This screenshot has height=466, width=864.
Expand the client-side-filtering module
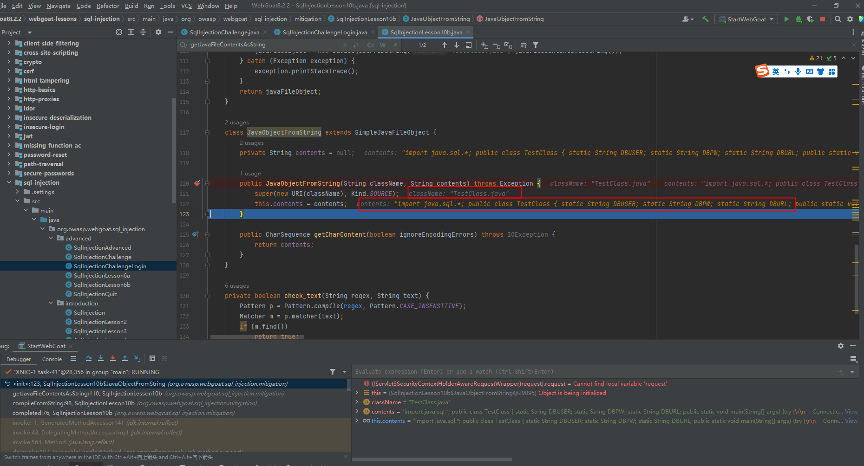click(x=9, y=43)
